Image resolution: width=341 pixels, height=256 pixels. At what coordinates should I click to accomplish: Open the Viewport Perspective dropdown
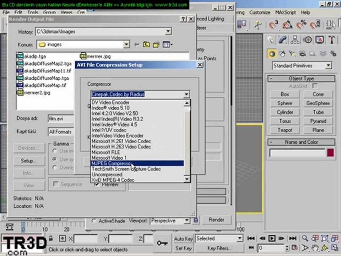(x=187, y=220)
